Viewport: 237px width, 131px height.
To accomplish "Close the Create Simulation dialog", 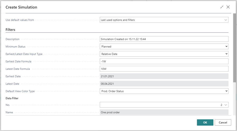I will coord(228,7).
